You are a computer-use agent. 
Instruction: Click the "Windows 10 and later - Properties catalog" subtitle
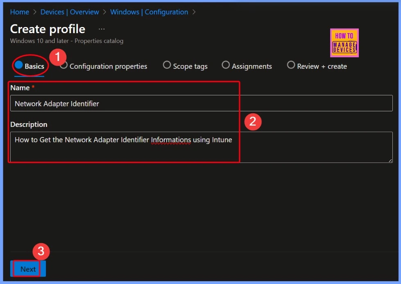67,41
